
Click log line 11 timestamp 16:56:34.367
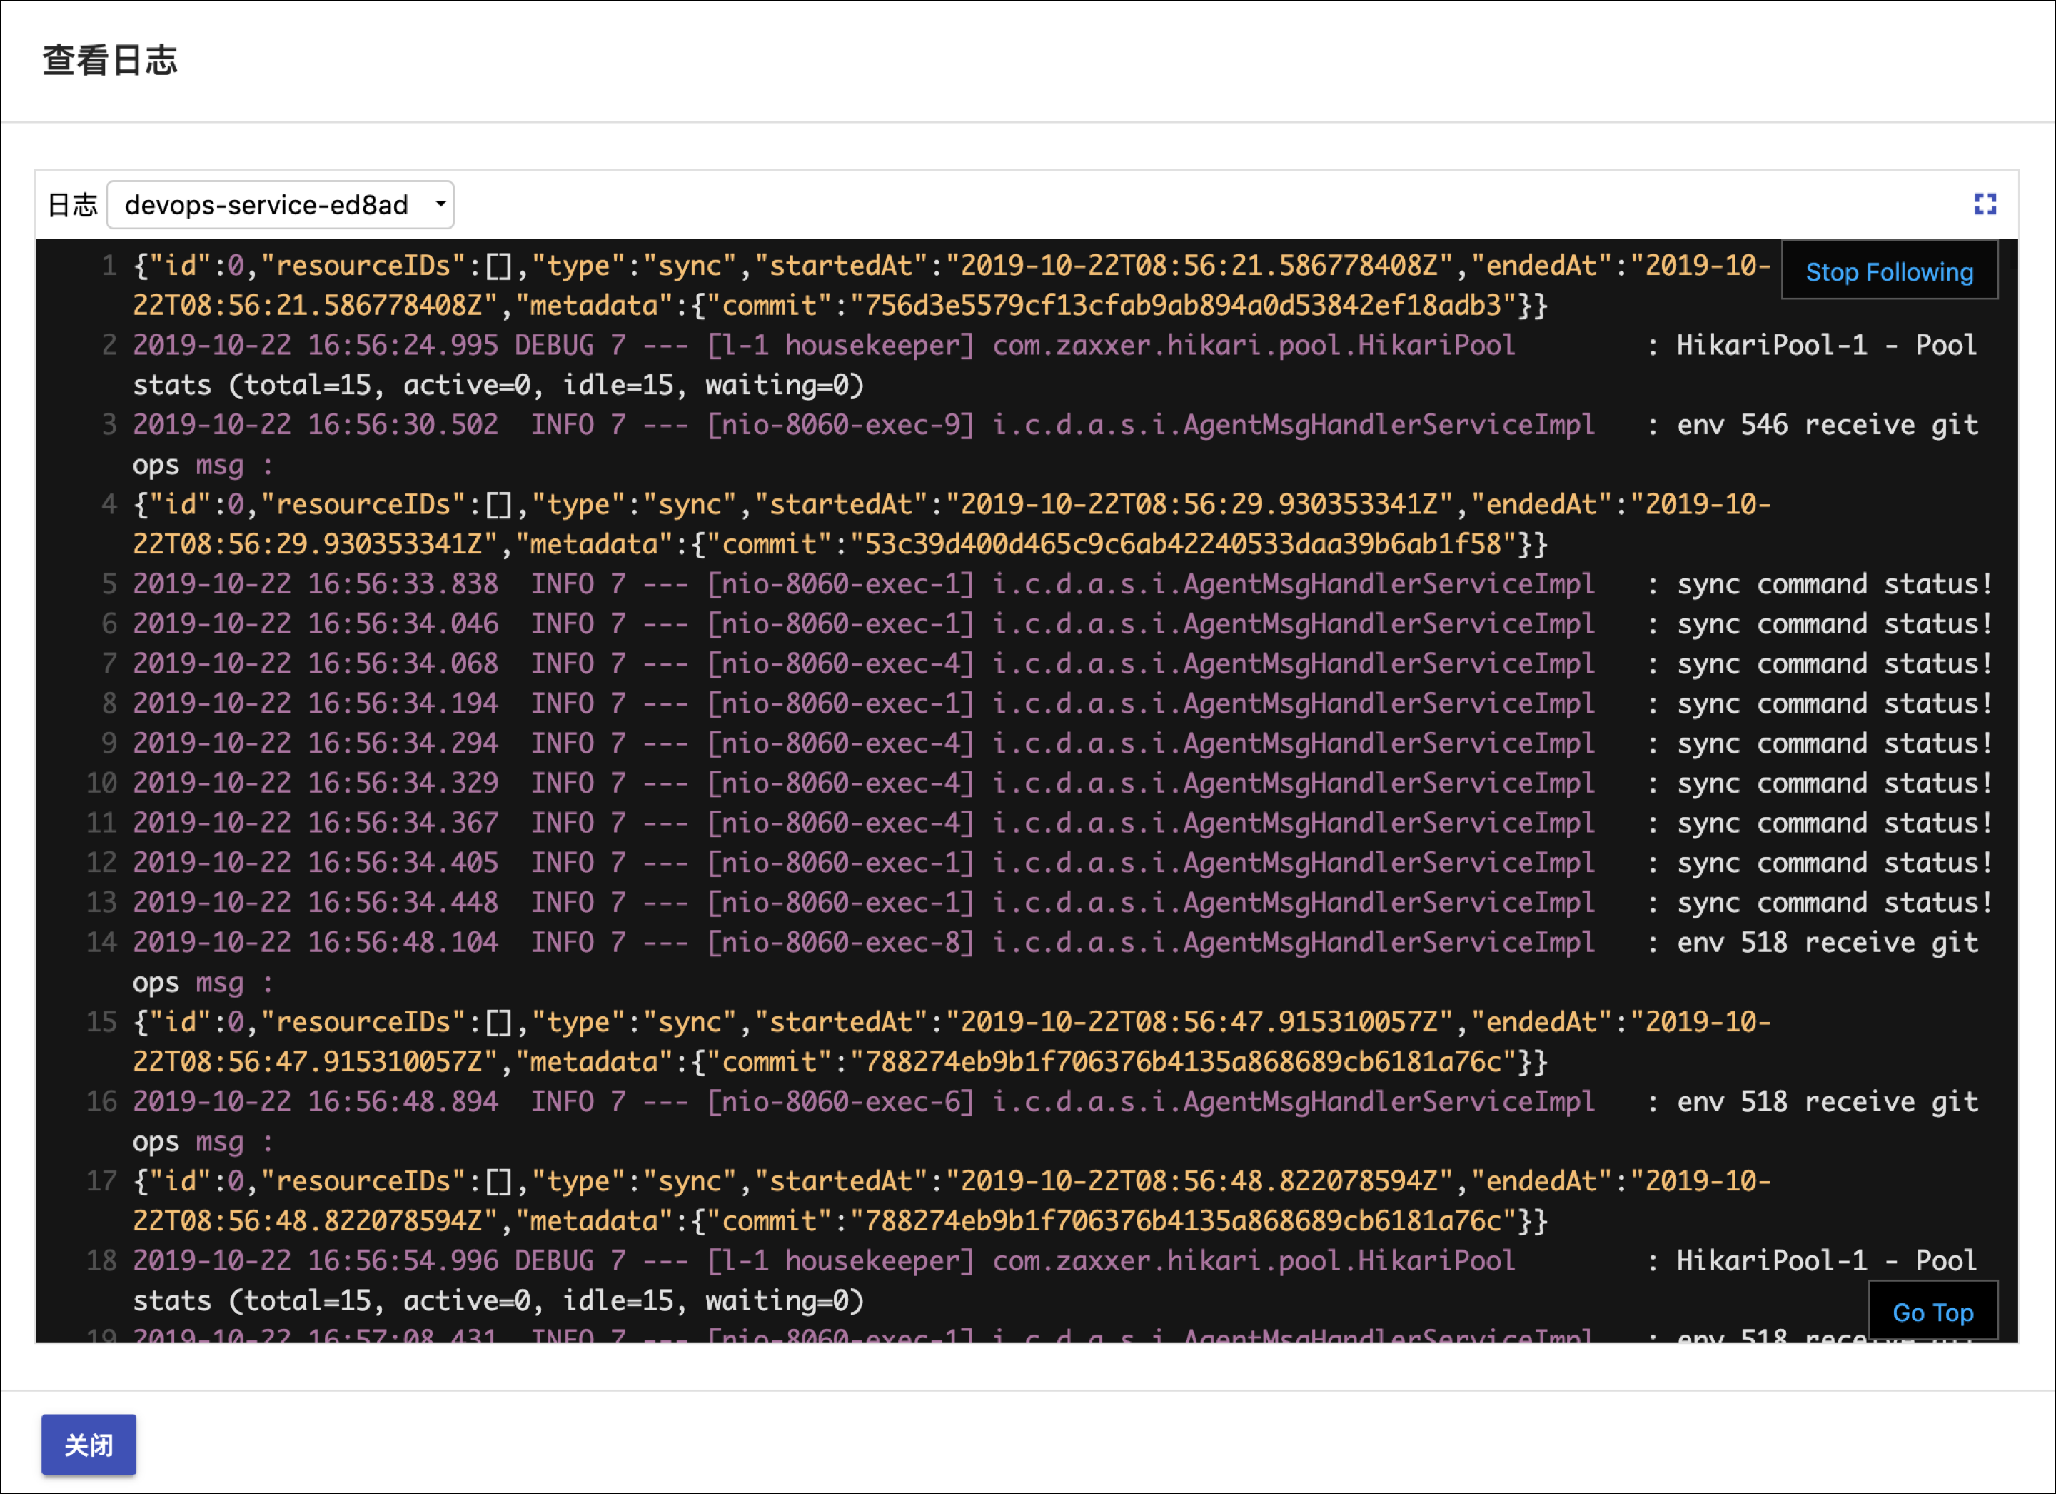point(402,823)
